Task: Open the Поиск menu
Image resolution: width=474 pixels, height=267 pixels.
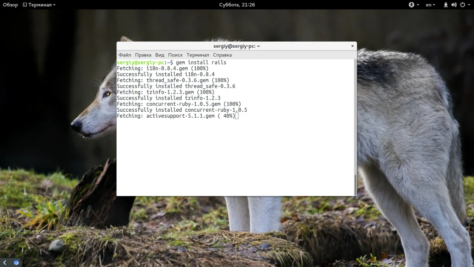Action: click(x=175, y=55)
